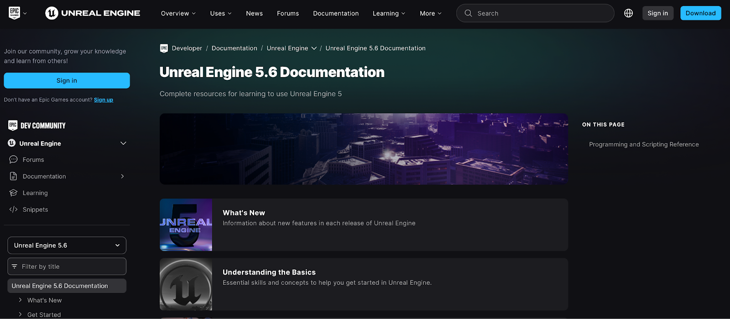
Task: Click the Sign in button in header
Action: (657, 13)
